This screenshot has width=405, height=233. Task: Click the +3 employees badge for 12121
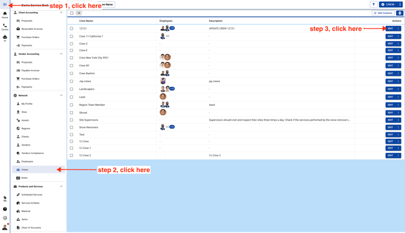(172, 28)
